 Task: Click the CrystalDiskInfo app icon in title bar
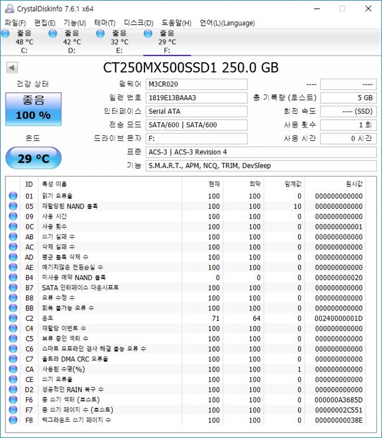[x=9, y=9]
